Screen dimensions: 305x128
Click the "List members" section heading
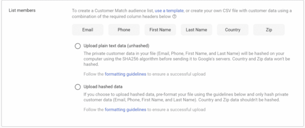(22, 10)
